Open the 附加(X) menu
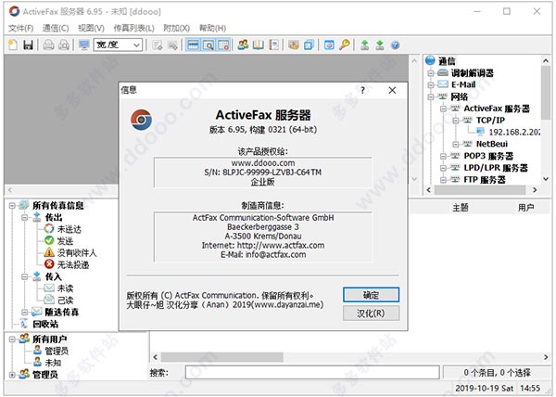The height and width of the screenshot is (397, 556). tap(176, 28)
